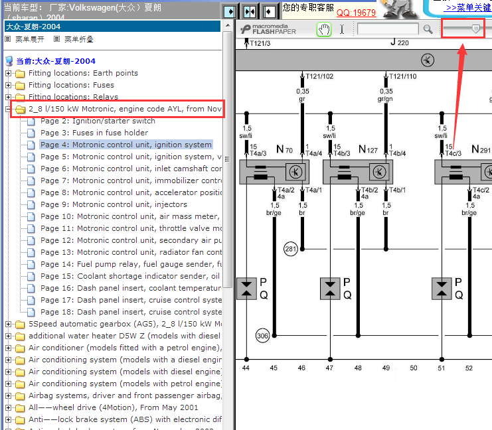Click the folder icon for Airbag systems
492x430 pixels.
[x=20, y=395]
